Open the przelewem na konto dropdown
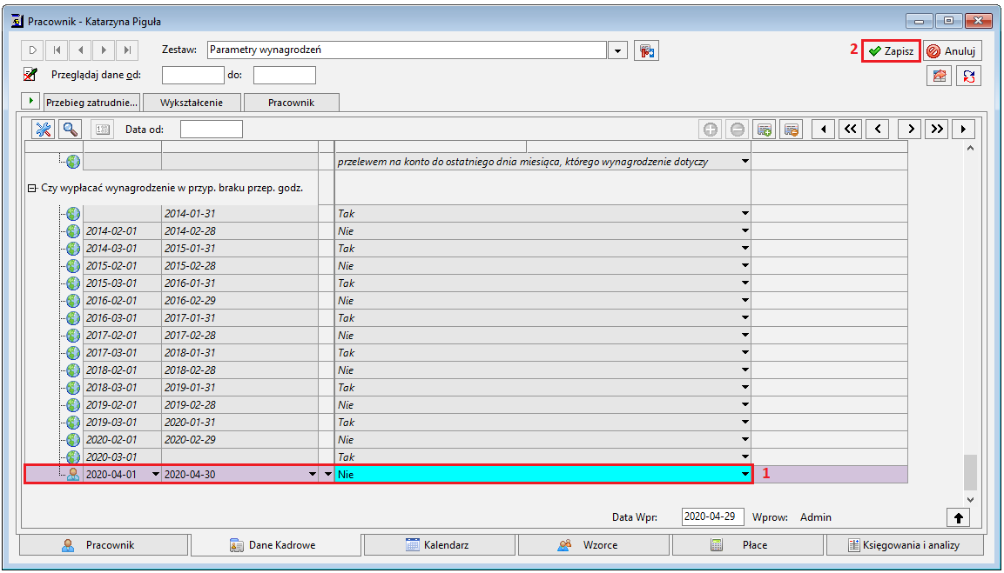This screenshot has height=573, width=1004. tap(745, 162)
